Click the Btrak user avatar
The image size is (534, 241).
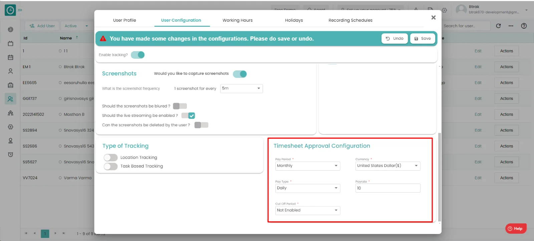(x=461, y=10)
